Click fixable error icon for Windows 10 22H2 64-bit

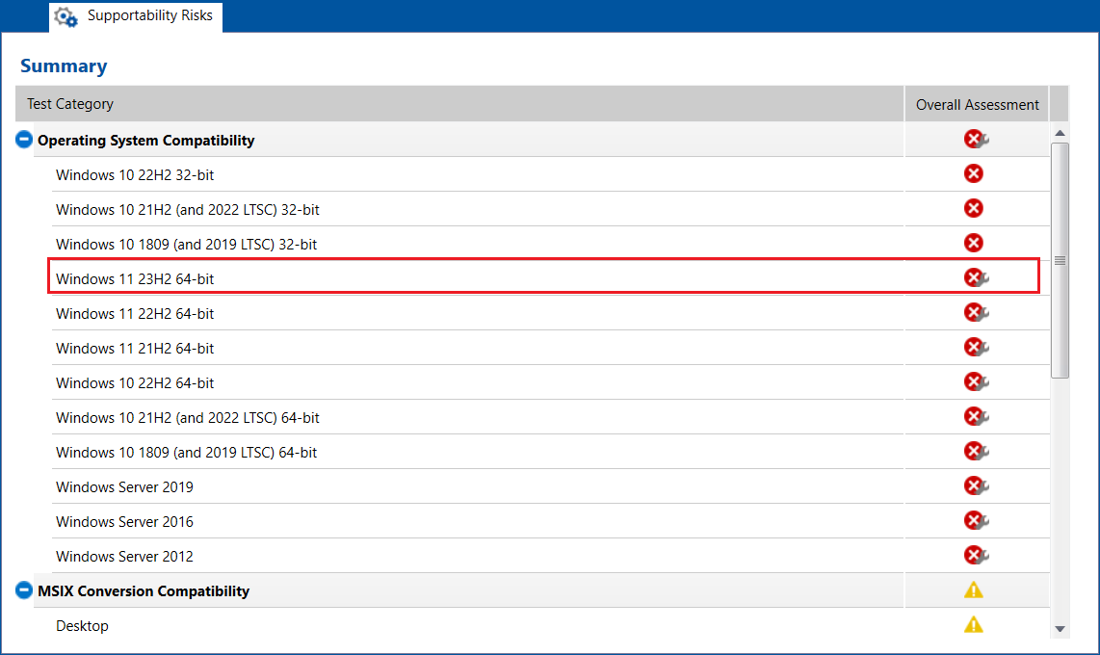point(976,381)
